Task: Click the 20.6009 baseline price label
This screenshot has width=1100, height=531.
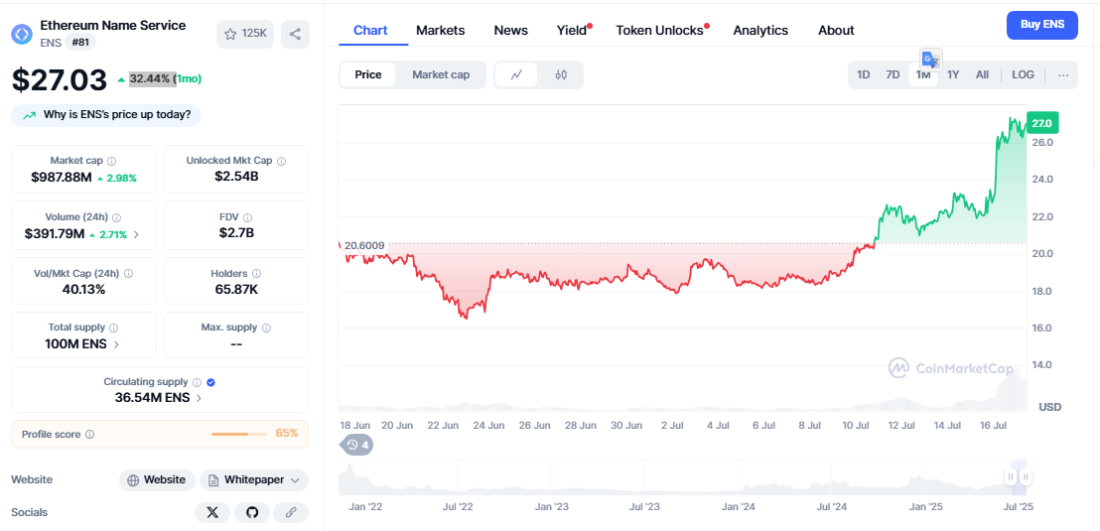Action: point(364,245)
